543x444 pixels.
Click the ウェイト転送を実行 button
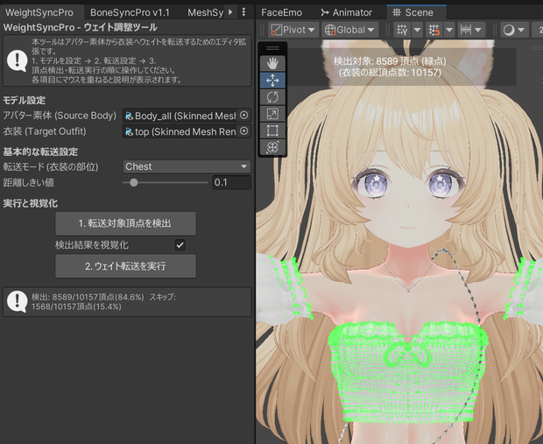tap(126, 266)
